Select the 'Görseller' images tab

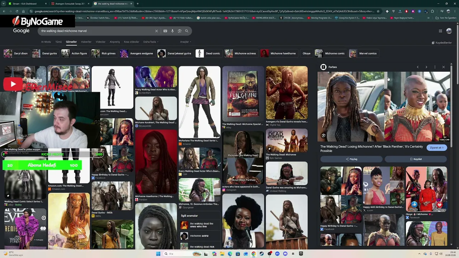pos(71,42)
